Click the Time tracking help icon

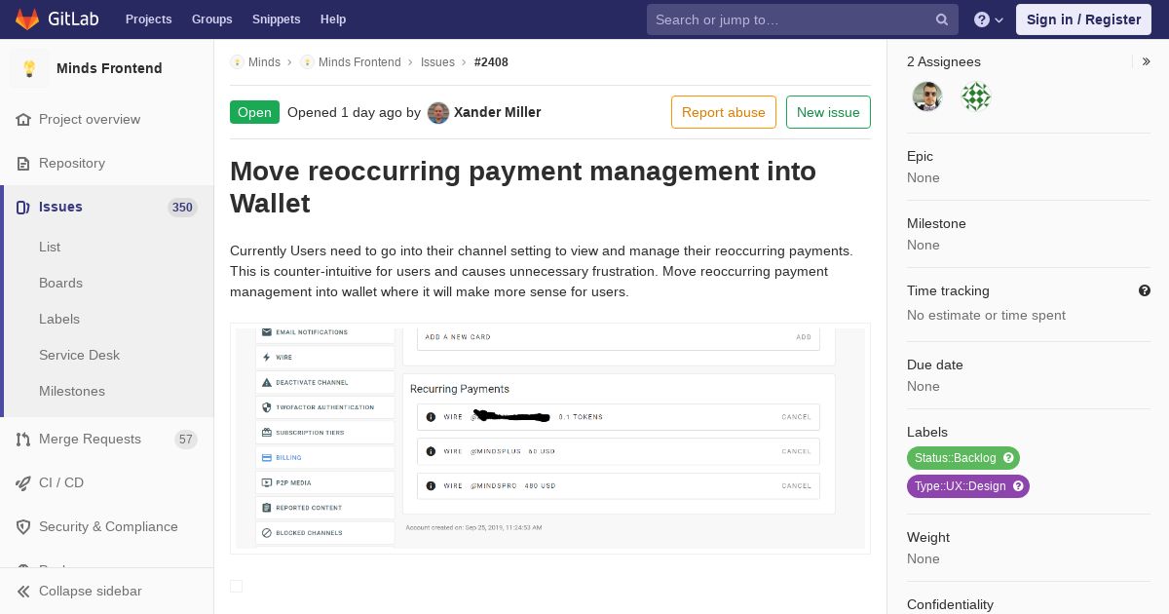pos(1145,290)
